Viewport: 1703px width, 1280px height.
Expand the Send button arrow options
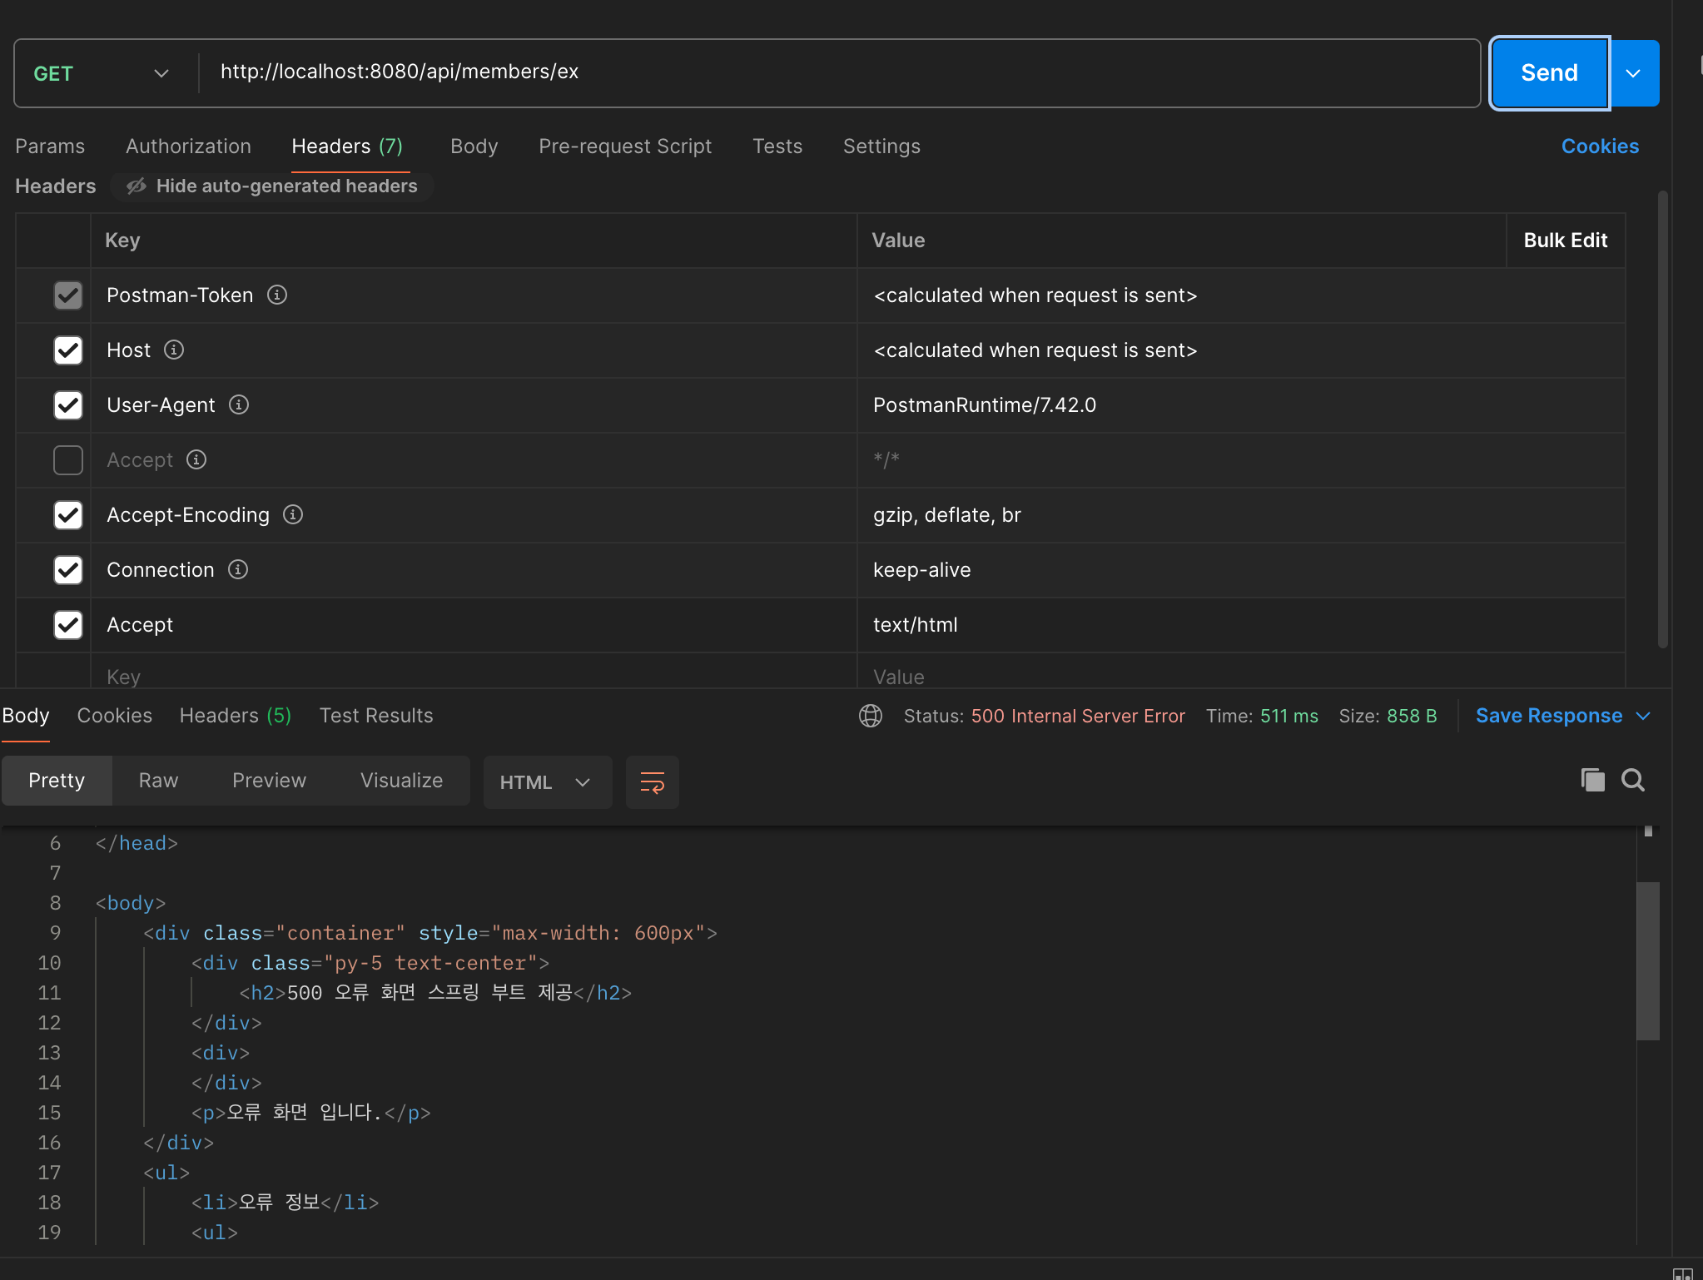tap(1633, 73)
